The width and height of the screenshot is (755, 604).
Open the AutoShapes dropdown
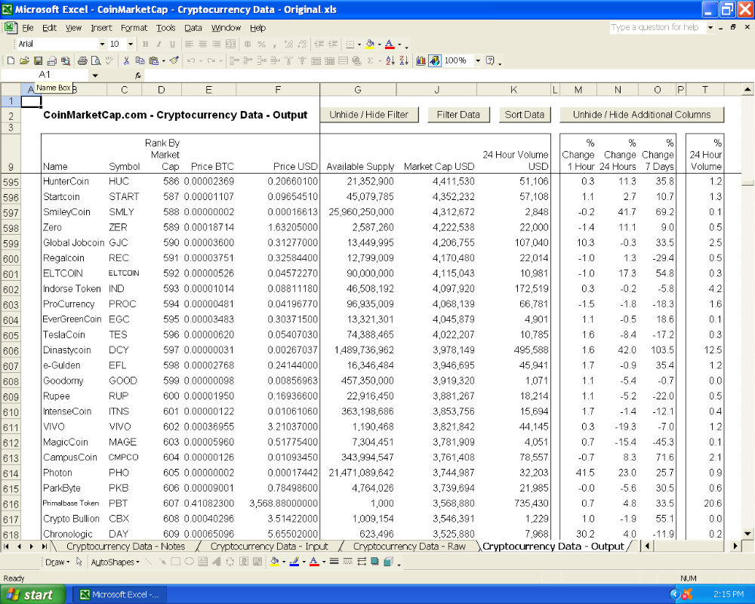pos(115,562)
